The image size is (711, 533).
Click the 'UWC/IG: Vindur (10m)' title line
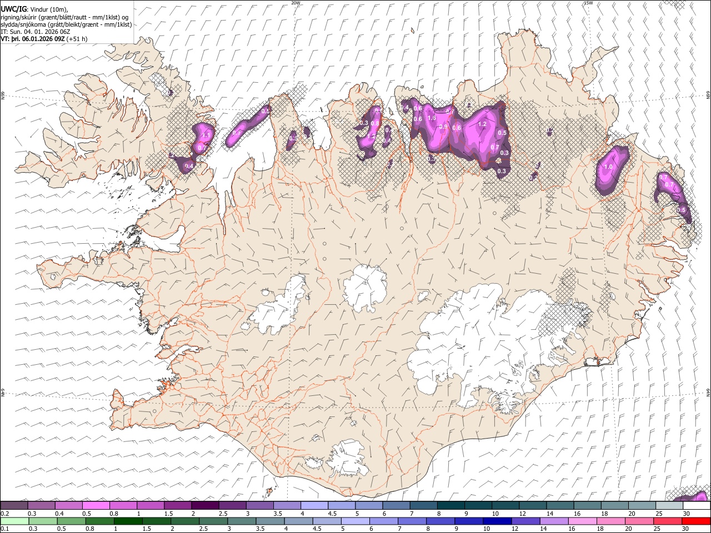34,9
